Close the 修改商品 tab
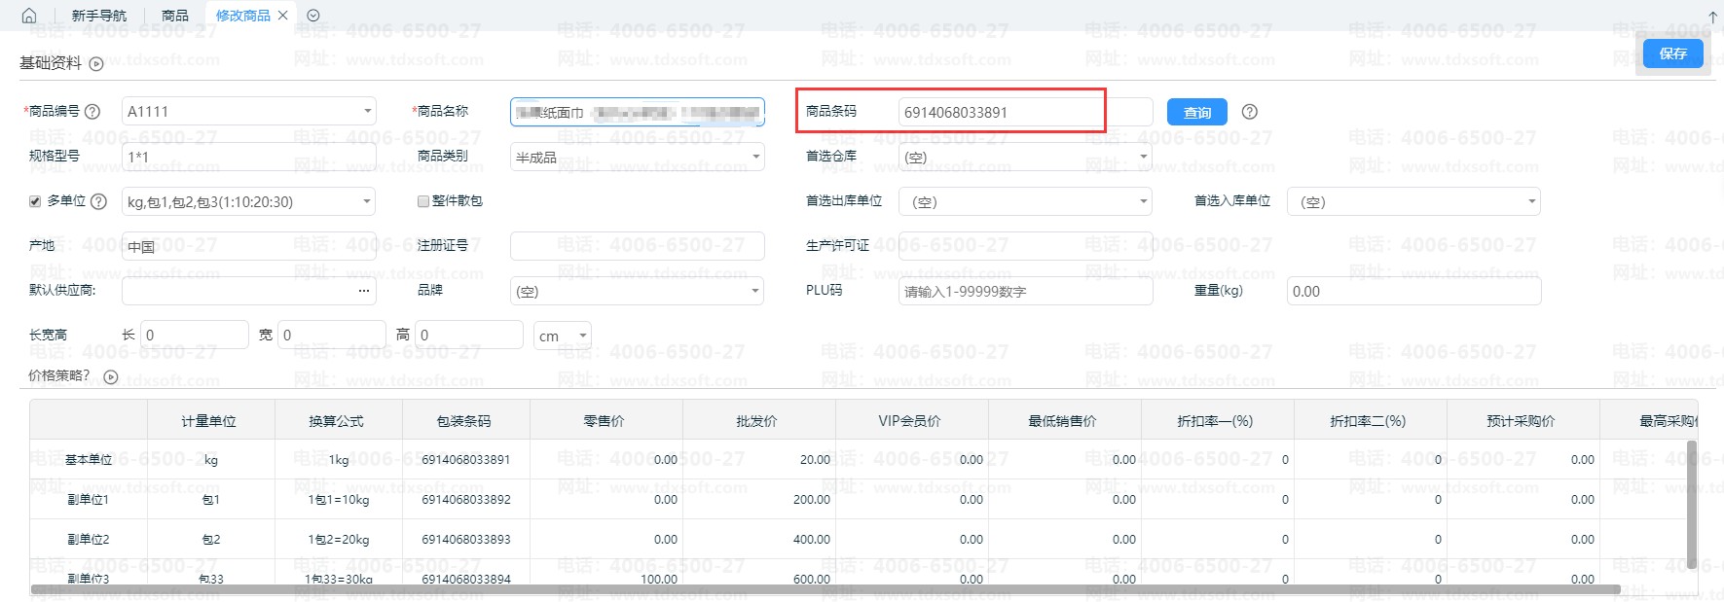 click(x=283, y=16)
